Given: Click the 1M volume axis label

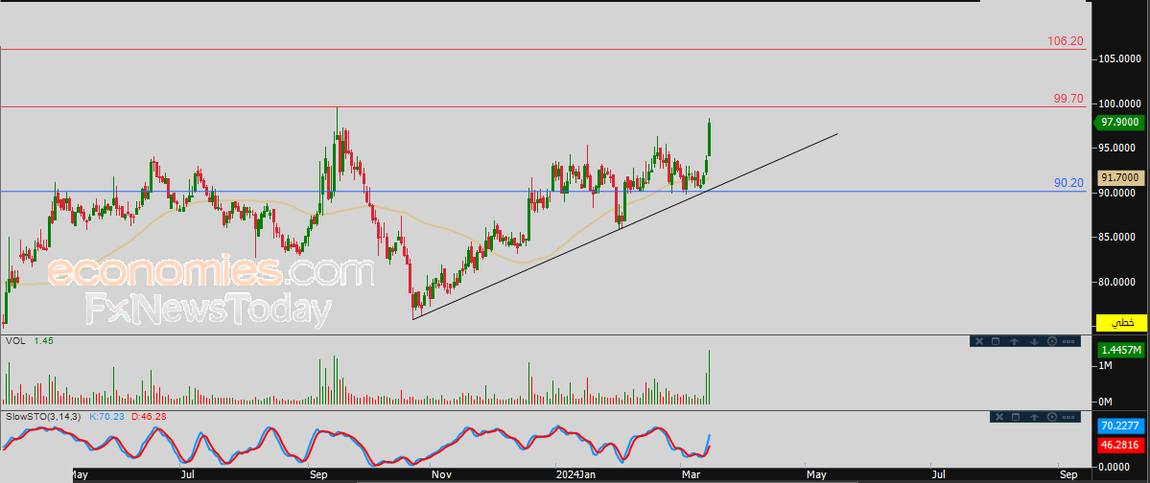Looking at the screenshot, I should tap(1105, 365).
